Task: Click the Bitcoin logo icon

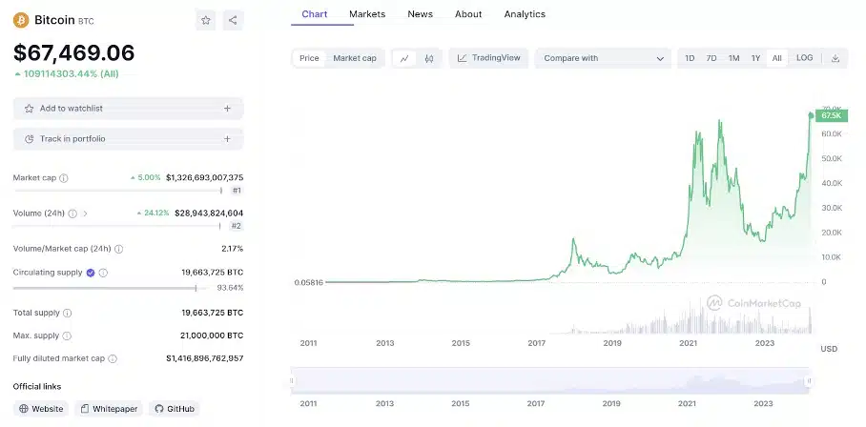Action: click(21, 20)
